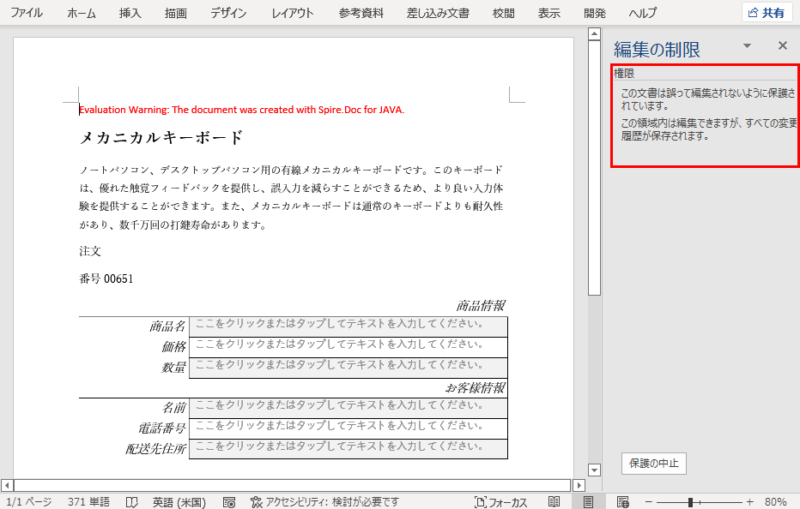This screenshot has width=800, height=509.
Task: Click the vertical scrollbar down arrow
Action: [x=593, y=470]
